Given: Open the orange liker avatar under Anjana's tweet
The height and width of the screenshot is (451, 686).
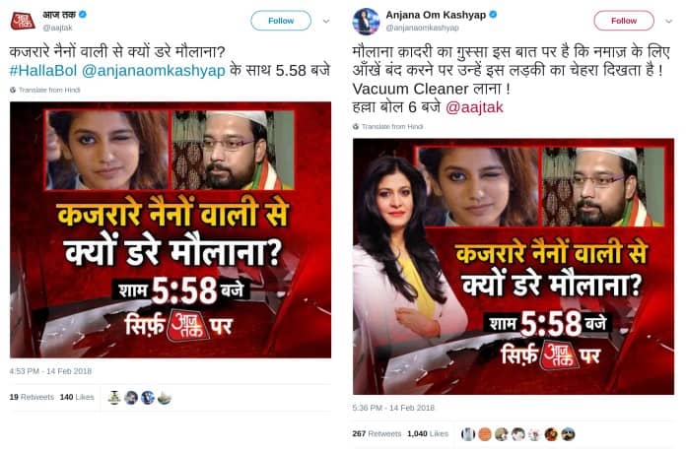Looking at the screenshot, I should tap(485, 434).
